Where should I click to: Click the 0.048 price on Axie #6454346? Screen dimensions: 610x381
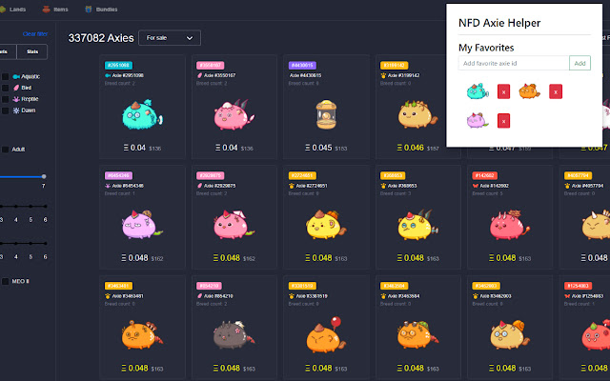(134, 258)
